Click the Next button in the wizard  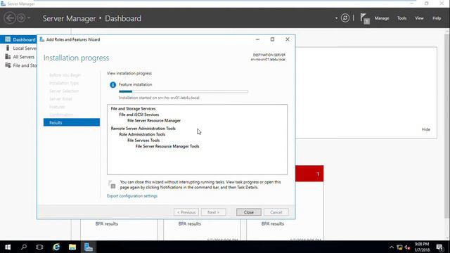tap(213, 212)
